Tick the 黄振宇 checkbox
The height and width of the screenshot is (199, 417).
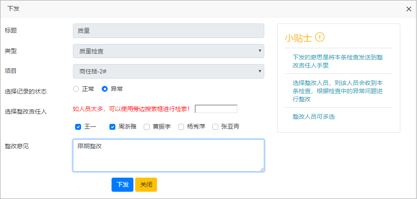tap(147, 127)
